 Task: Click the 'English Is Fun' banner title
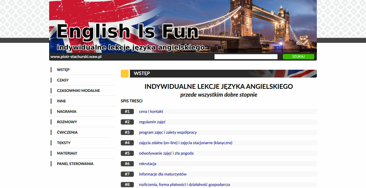click(x=128, y=32)
